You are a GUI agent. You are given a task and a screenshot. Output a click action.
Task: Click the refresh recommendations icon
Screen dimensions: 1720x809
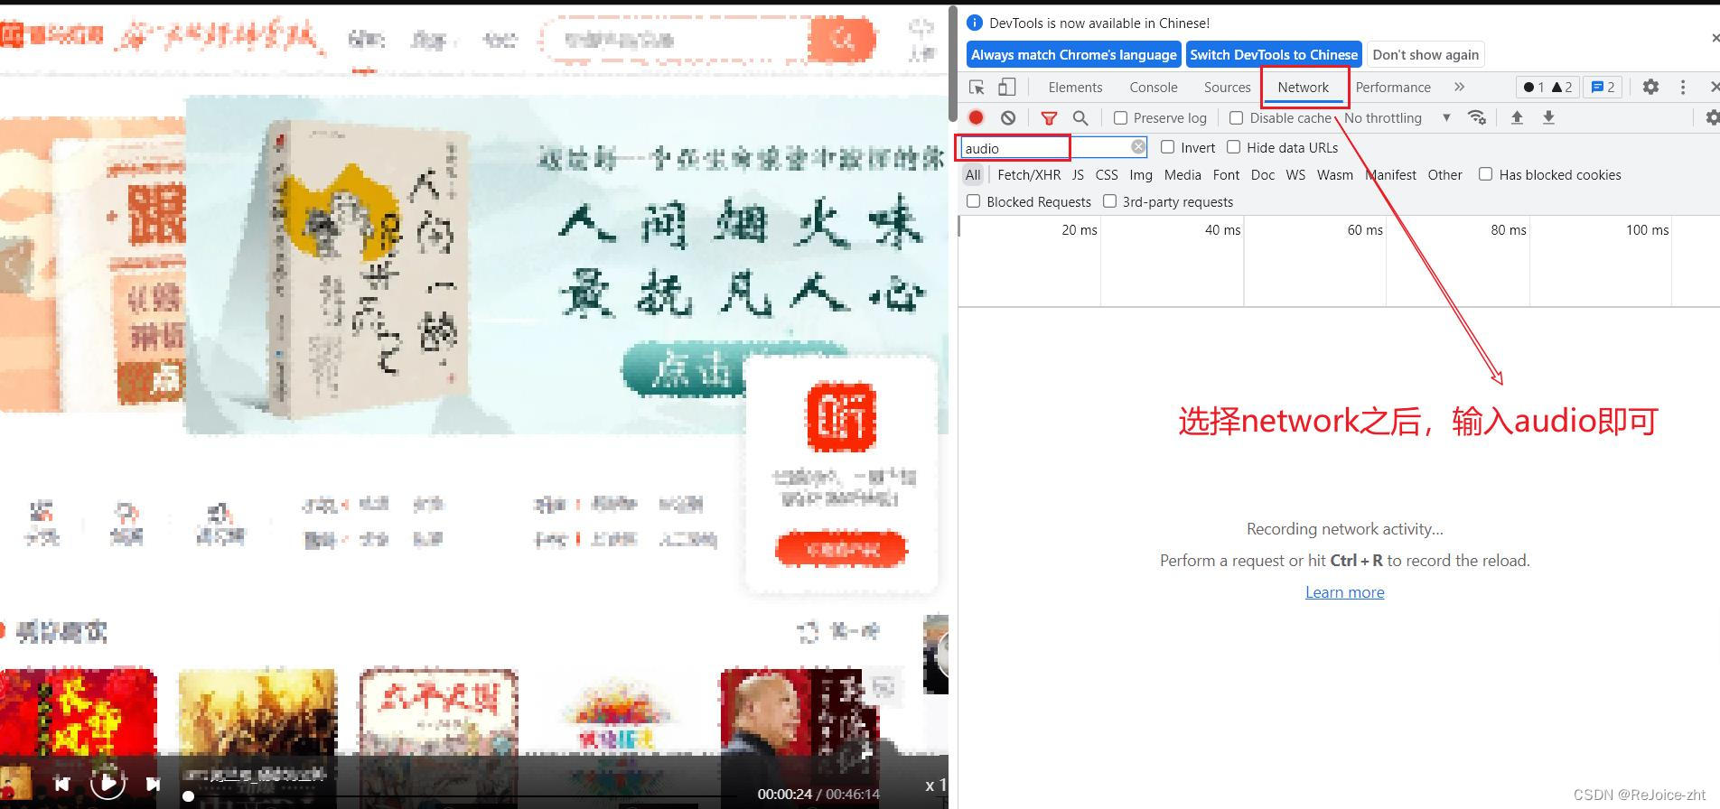coord(808,631)
